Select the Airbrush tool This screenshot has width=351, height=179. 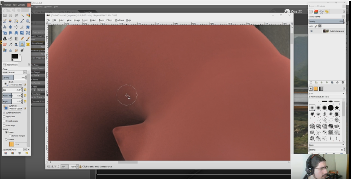click(11, 44)
